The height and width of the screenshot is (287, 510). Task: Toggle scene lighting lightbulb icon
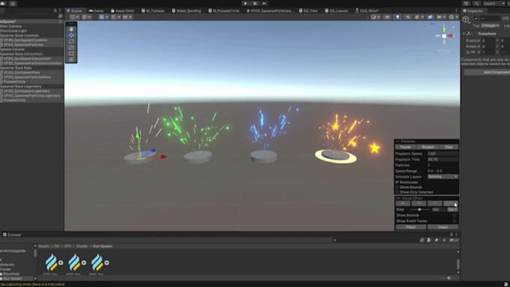(397, 17)
